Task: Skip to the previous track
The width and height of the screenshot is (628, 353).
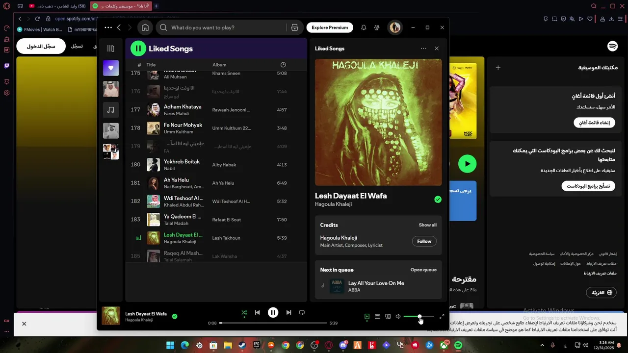Action: click(258, 312)
